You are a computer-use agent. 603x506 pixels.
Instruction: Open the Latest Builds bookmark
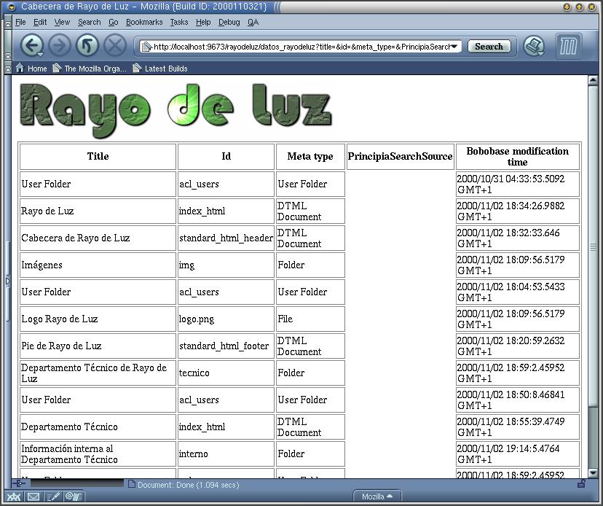coord(160,69)
